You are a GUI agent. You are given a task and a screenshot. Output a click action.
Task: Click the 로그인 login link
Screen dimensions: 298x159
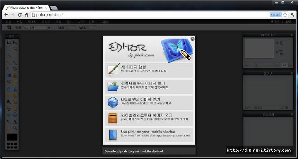[275, 22]
